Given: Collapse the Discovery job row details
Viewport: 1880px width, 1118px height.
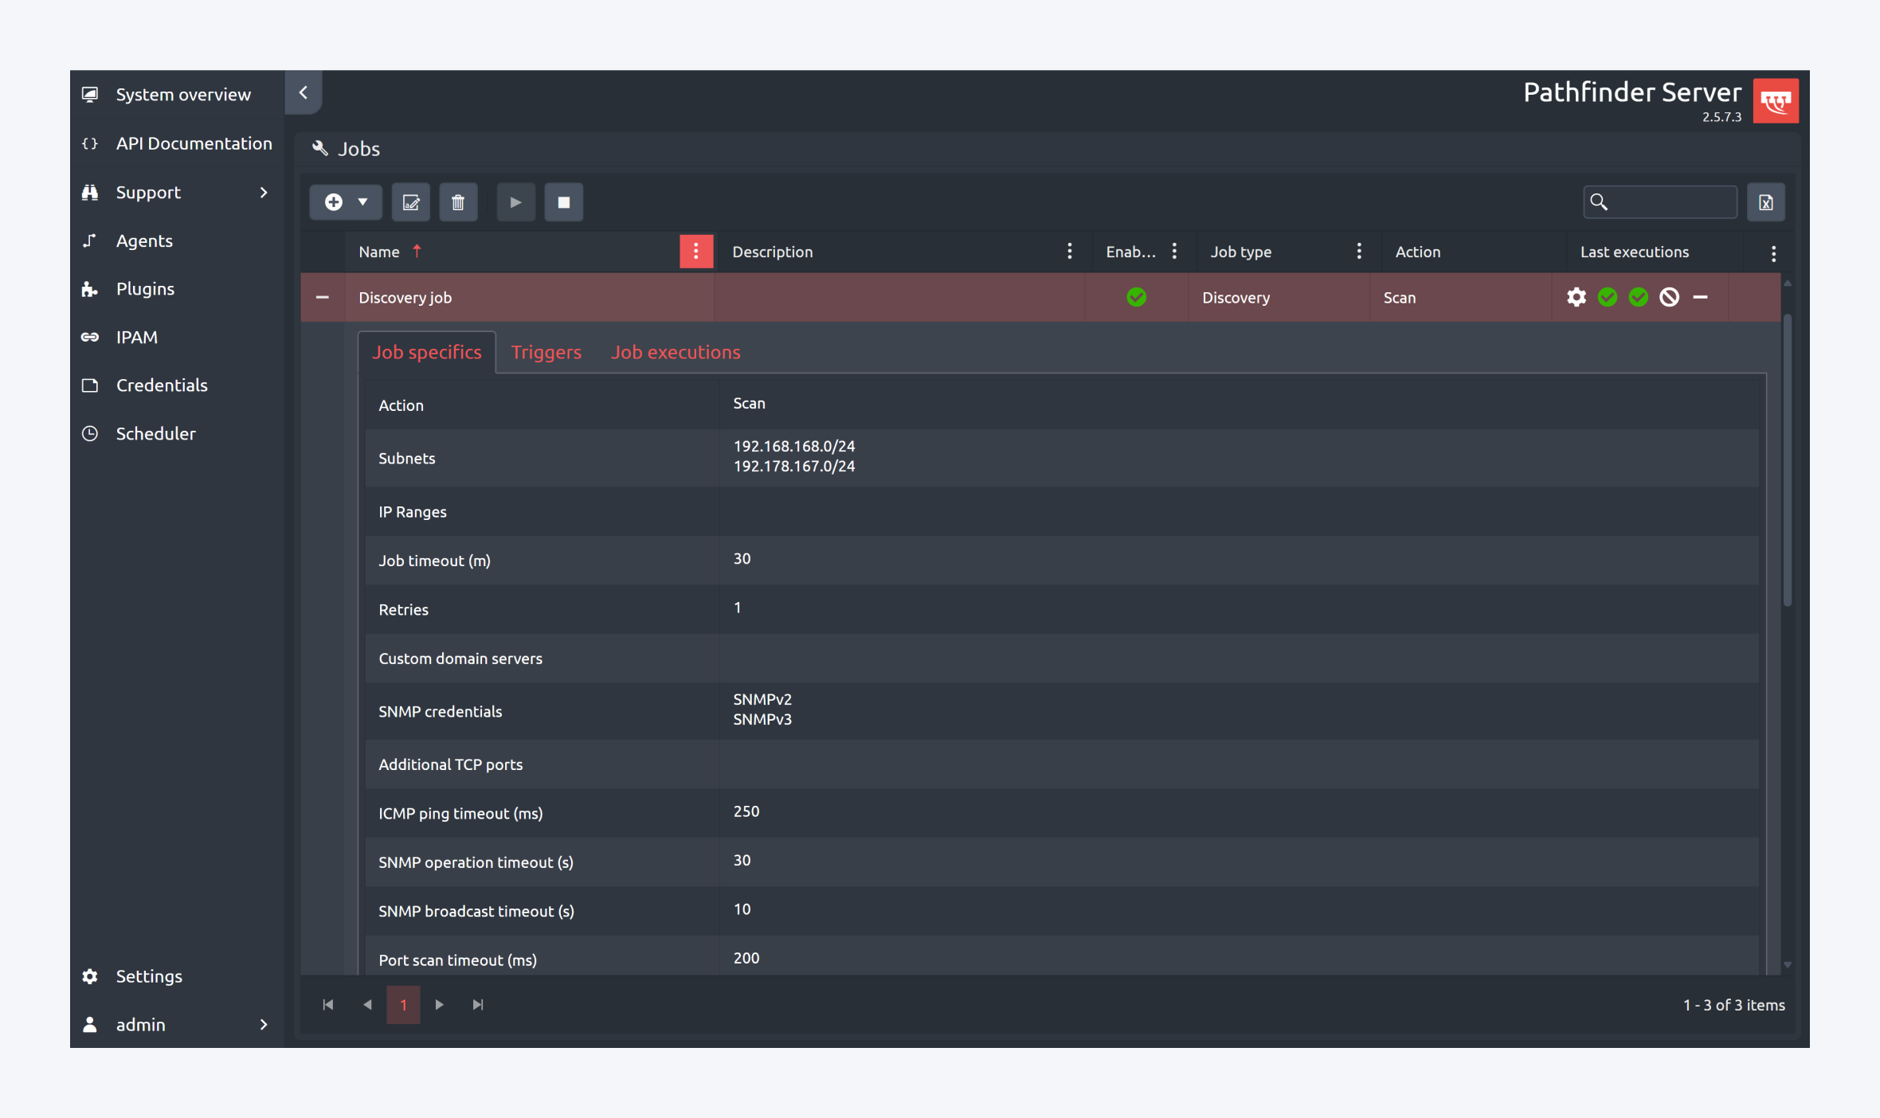Looking at the screenshot, I should (323, 297).
